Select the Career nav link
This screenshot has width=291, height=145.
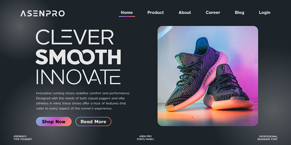[x=213, y=13]
